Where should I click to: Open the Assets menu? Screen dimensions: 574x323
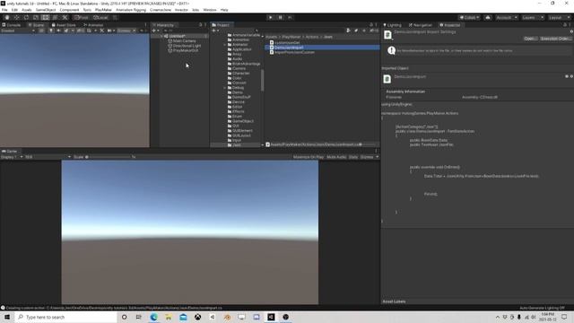coord(26,10)
